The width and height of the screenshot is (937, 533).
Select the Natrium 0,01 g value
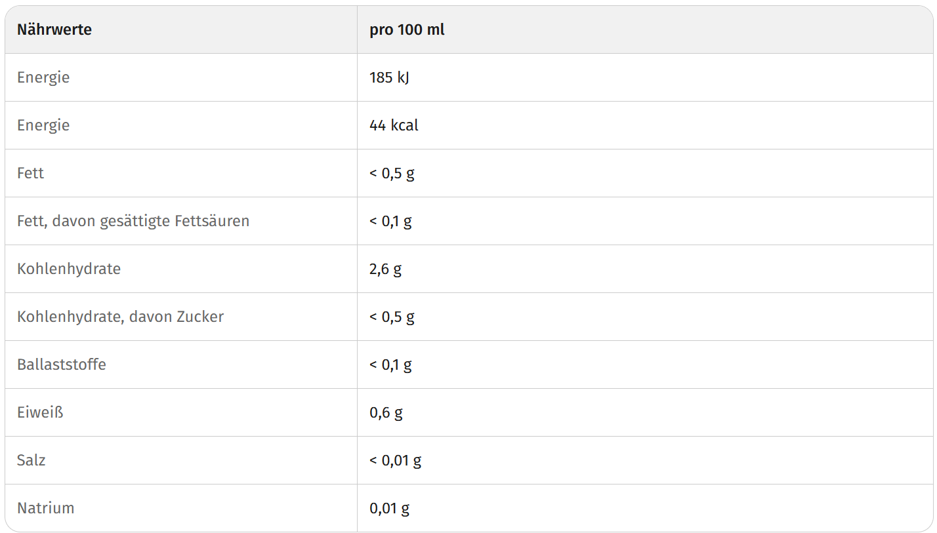point(389,508)
